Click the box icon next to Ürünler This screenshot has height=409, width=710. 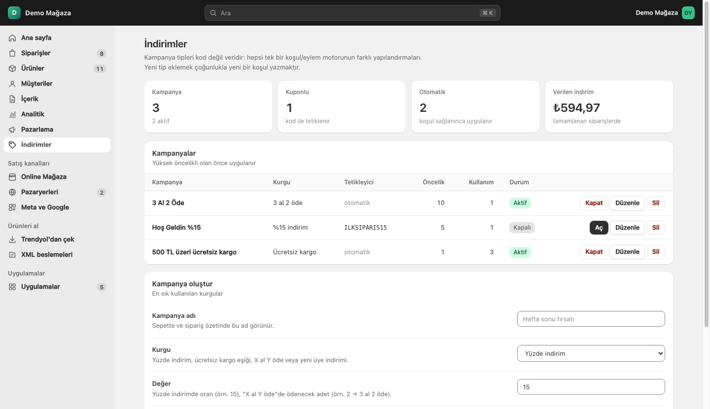[12, 68]
